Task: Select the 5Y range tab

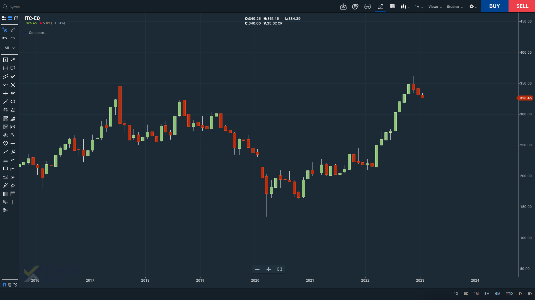Action: click(x=530, y=294)
